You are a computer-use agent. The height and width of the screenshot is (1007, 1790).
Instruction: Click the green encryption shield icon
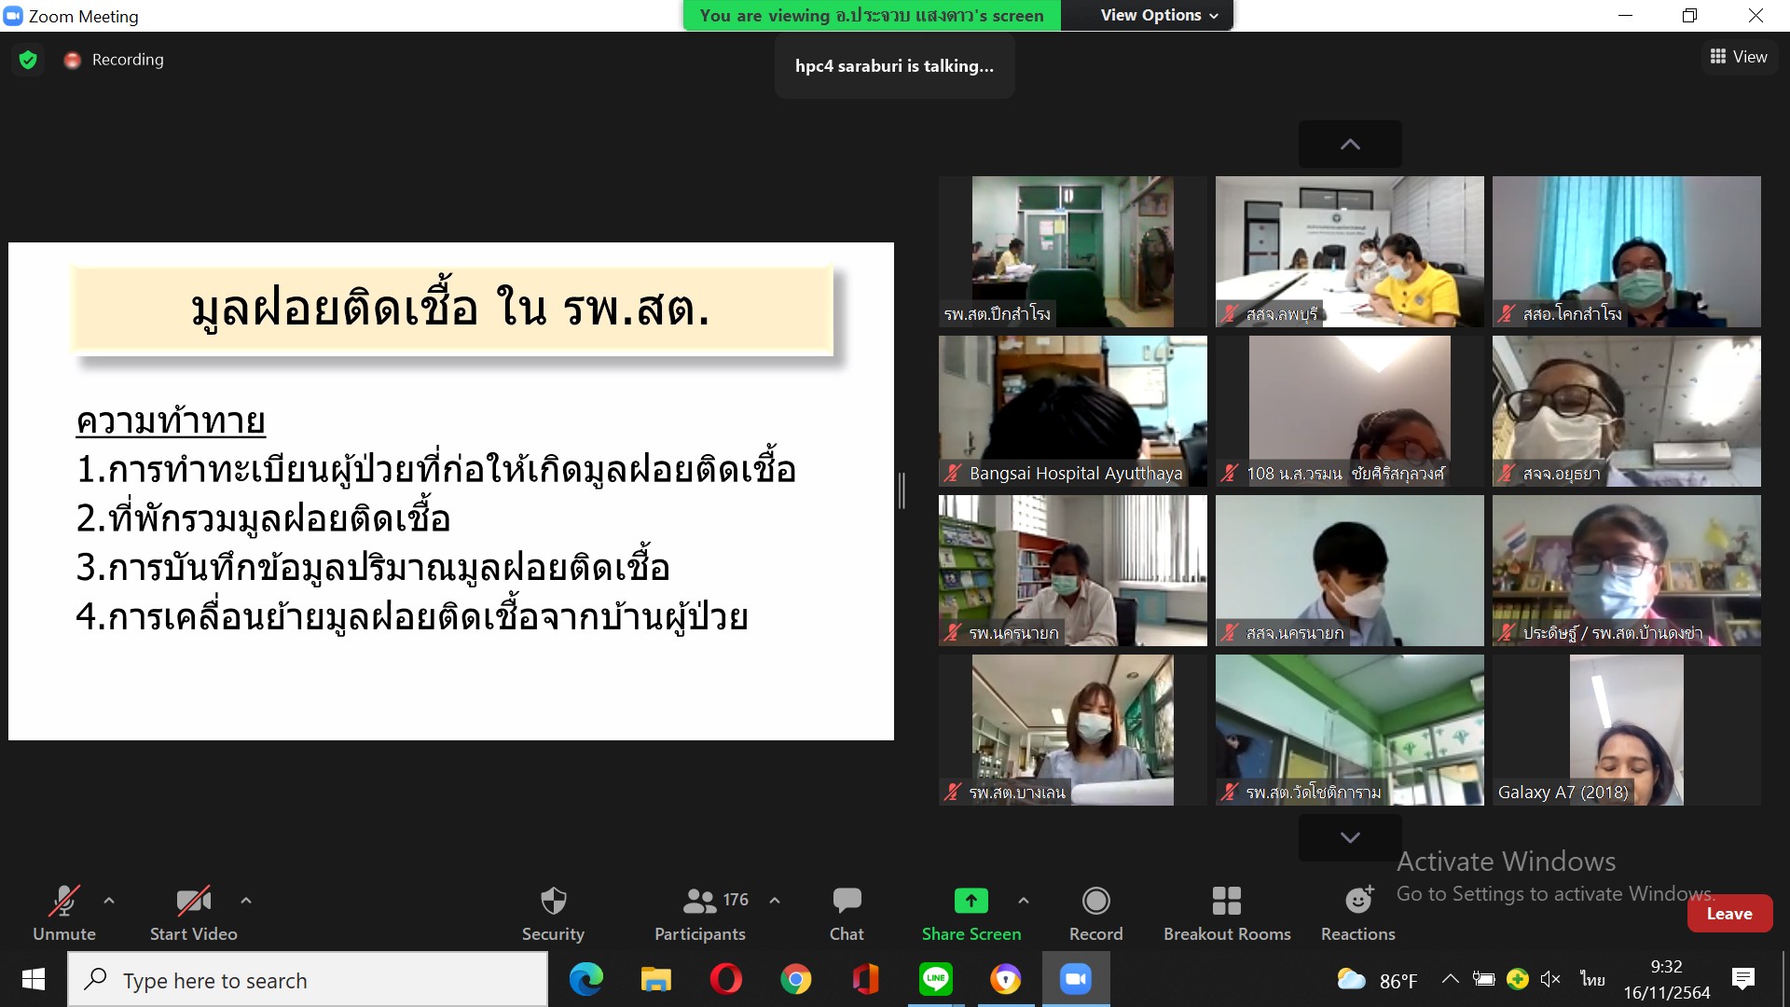pos(28,60)
